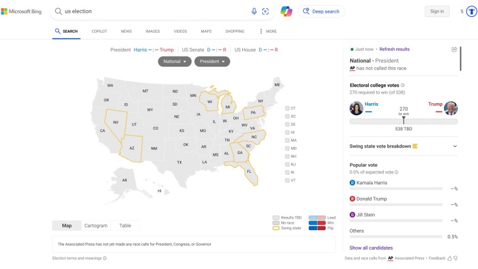
Task: Click the swing state flag icon
Action: point(415,146)
